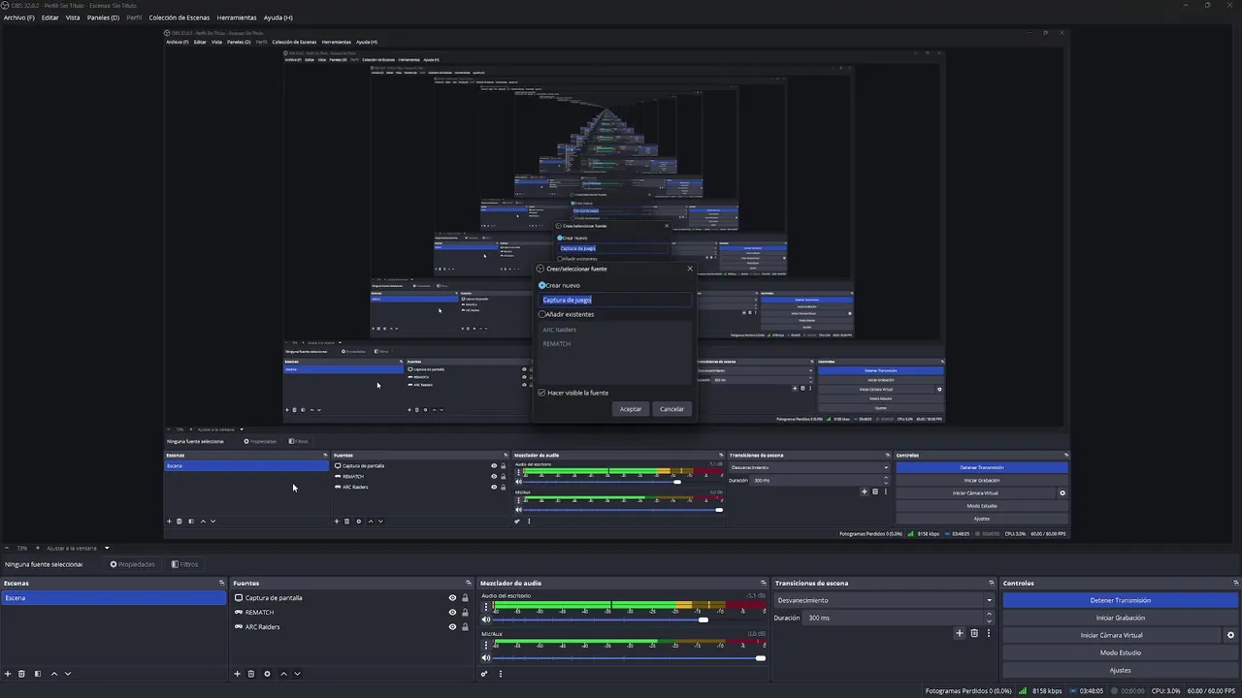
Task: Open the Vista menu
Action: coord(73,17)
